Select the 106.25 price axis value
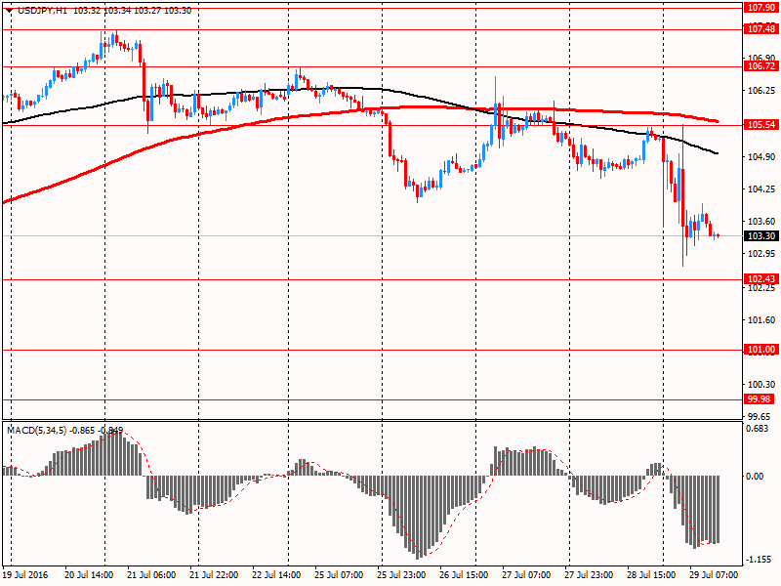 (x=761, y=91)
